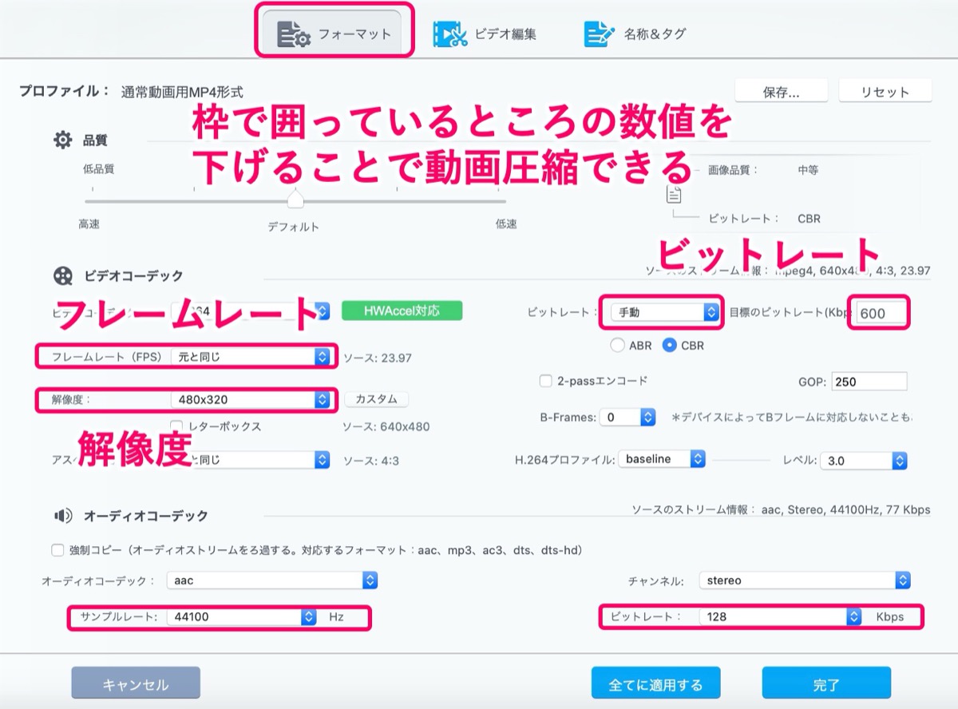
Task: Click the document icon beside 画像品質
Action: coord(675,193)
